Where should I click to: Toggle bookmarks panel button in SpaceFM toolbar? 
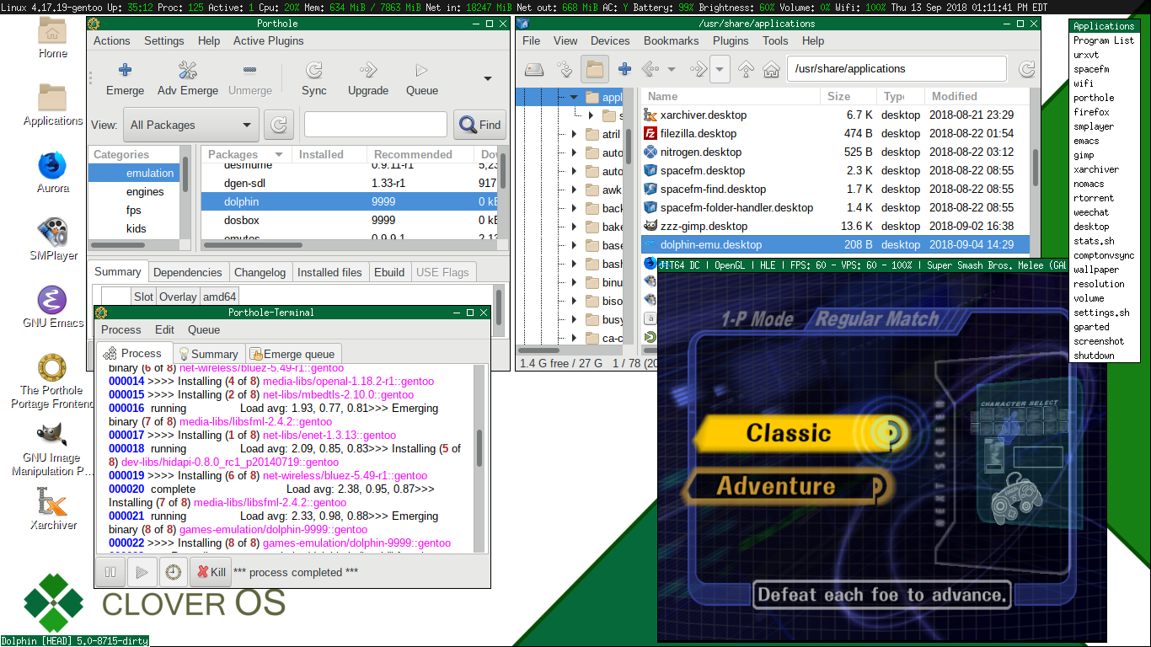coord(565,69)
